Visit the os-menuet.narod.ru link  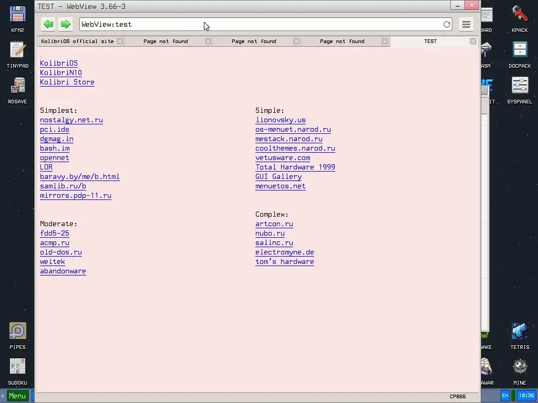click(293, 130)
